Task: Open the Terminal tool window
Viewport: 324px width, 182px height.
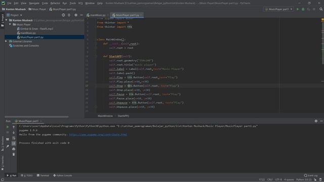Action: point(43,175)
